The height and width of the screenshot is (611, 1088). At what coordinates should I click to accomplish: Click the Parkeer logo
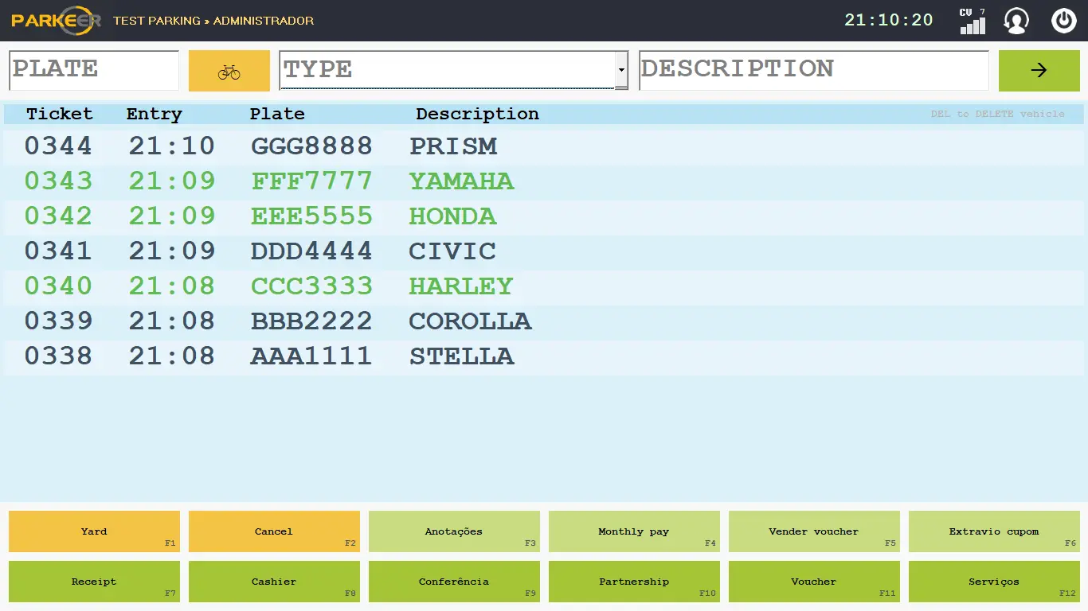(x=56, y=21)
